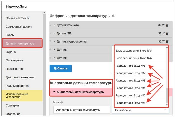Delete the Датчик комната sensor via trash icon
Image resolution: width=175 pixels, height=117 pixels.
tap(167, 25)
